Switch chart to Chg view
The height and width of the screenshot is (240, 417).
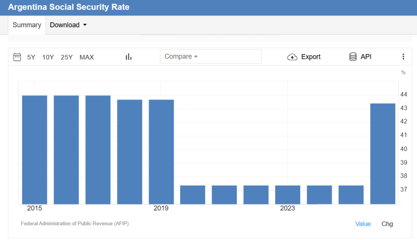click(x=387, y=224)
